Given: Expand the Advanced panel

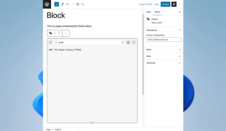Looking at the screenshot, I should pyautogui.click(x=164, y=63).
